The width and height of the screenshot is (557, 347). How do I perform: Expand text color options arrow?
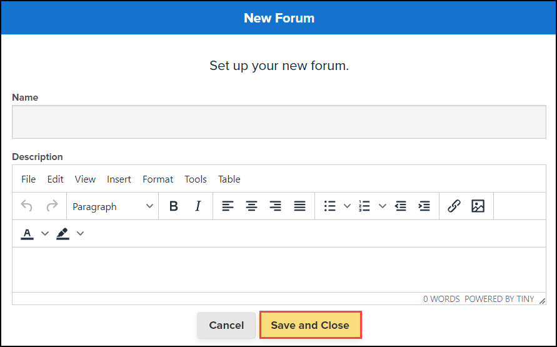pyautogui.click(x=45, y=234)
